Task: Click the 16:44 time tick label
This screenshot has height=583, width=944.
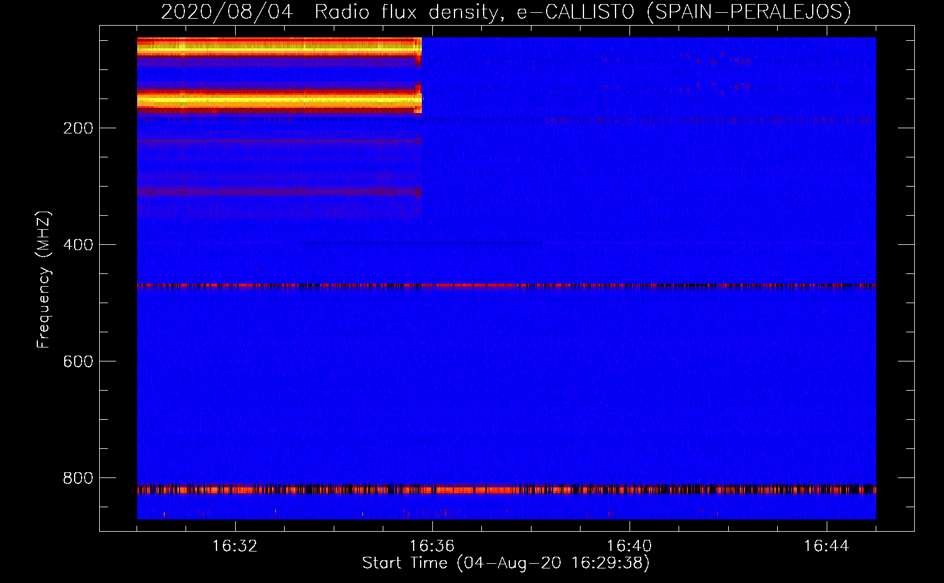Action: tap(826, 546)
